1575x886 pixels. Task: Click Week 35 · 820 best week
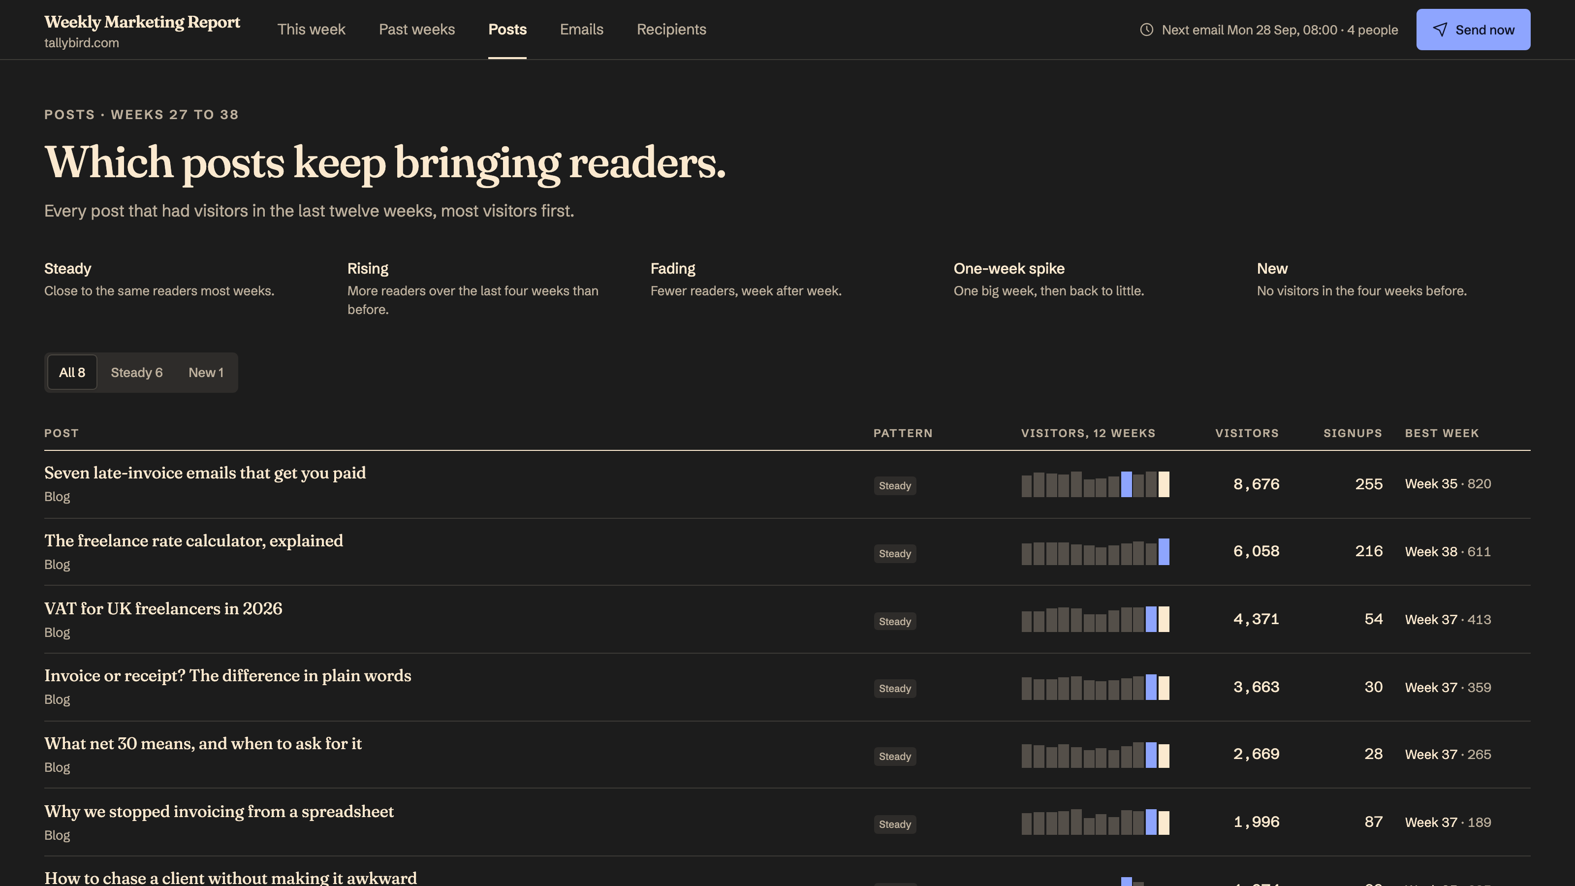click(1448, 484)
